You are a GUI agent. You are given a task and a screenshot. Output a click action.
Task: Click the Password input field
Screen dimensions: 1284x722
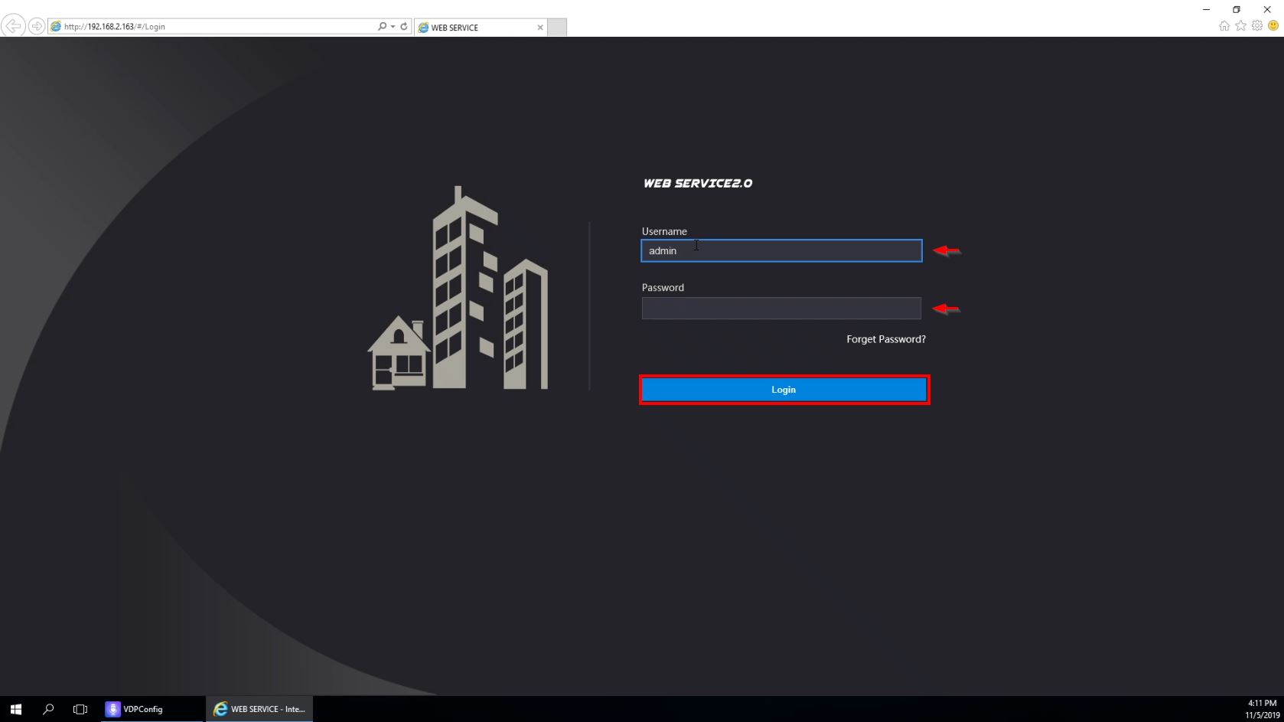781,308
